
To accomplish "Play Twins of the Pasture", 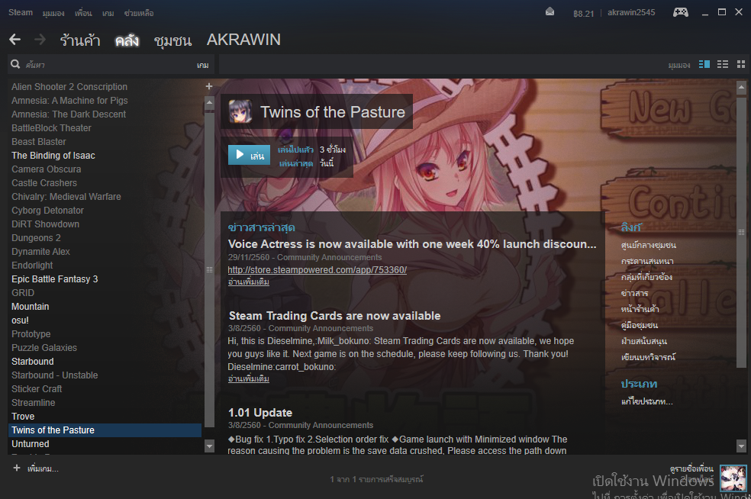I will coord(249,155).
